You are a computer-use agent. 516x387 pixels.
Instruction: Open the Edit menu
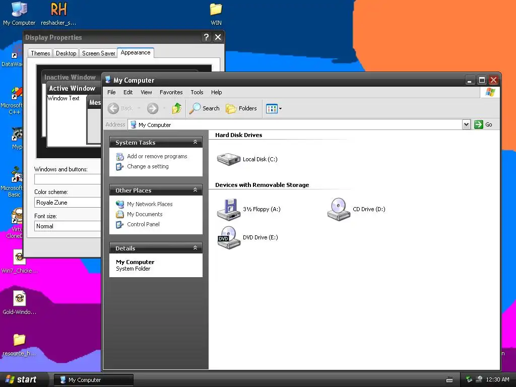(128, 92)
